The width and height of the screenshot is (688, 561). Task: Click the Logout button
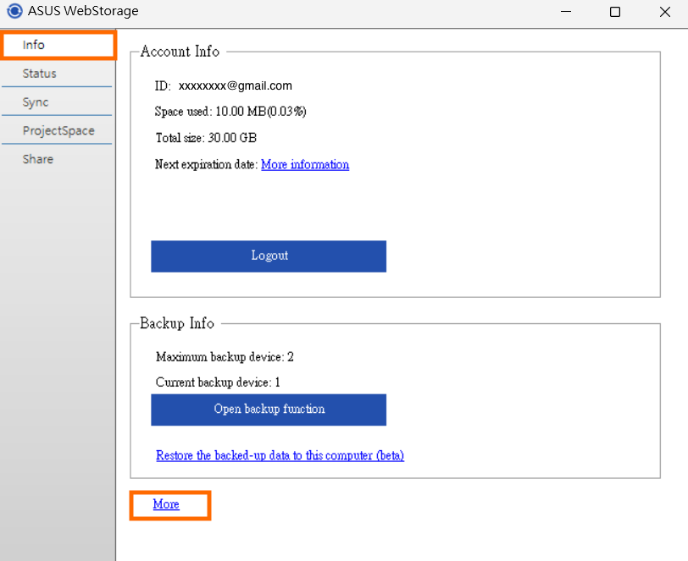[x=269, y=256]
